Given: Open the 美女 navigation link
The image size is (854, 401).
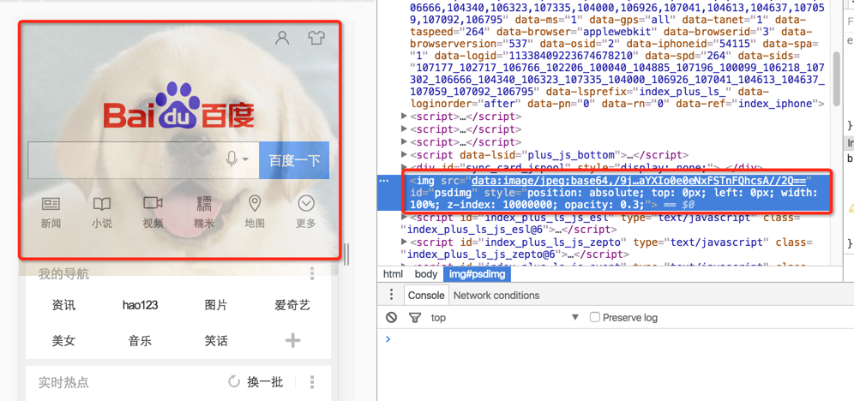Looking at the screenshot, I should (63, 341).
